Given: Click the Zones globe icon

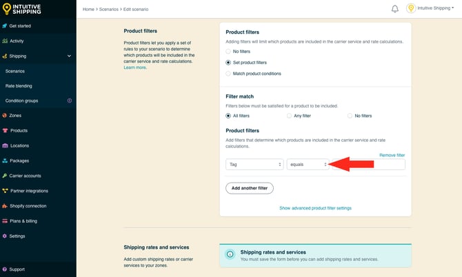Looking at the screenshot, I should coord(6,115).
